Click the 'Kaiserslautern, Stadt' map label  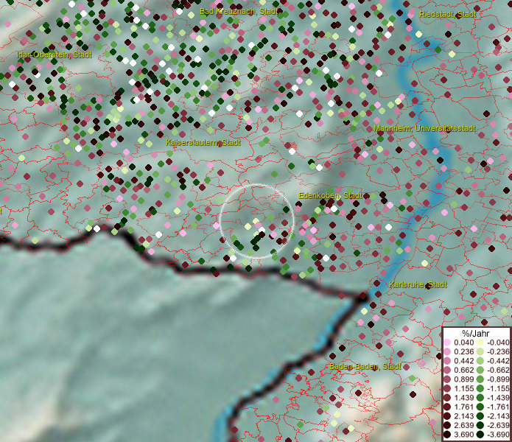(x=203, y=143)
